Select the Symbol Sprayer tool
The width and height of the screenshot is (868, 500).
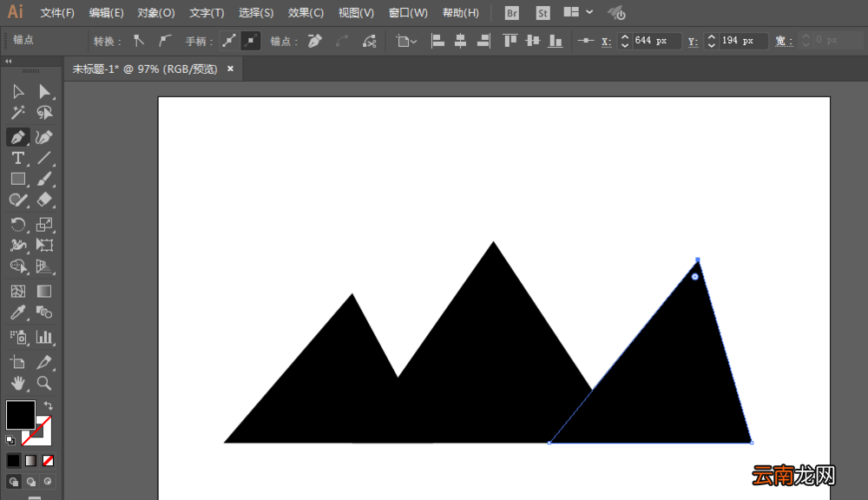click(17, 337)
